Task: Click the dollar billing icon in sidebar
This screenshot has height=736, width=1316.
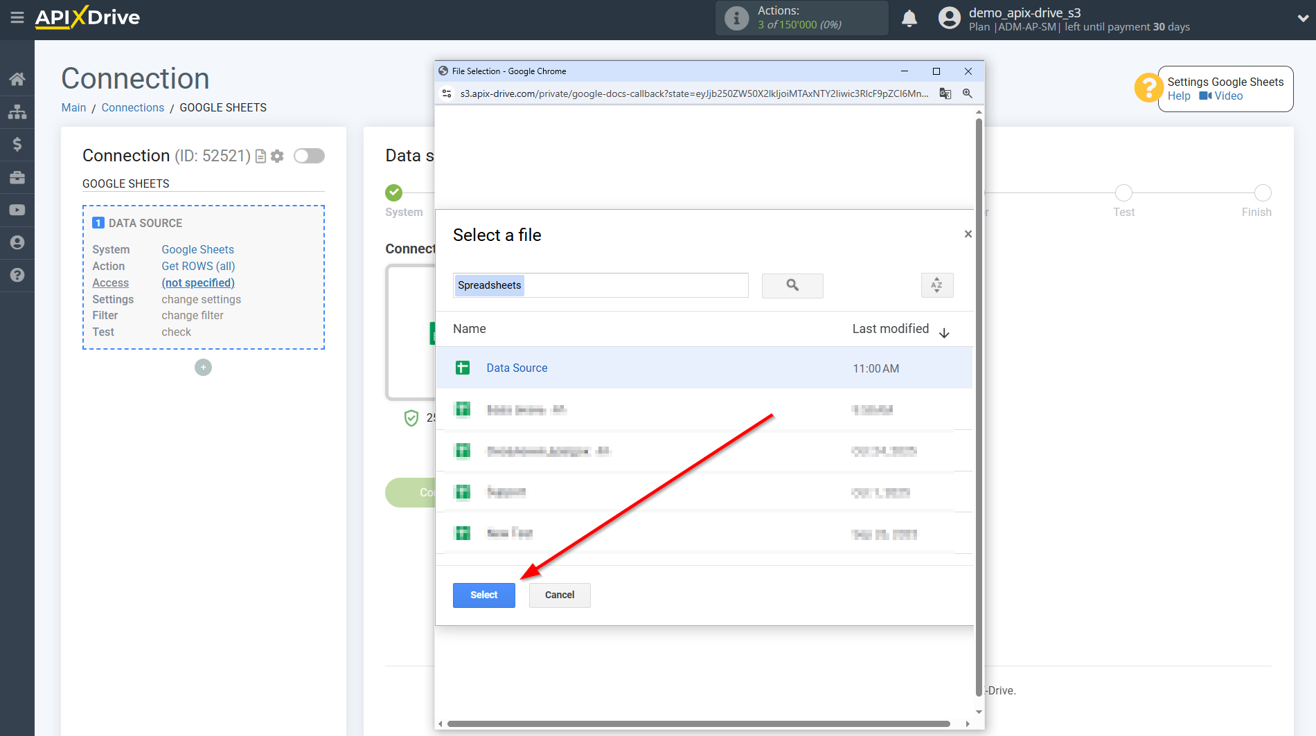Action: coord(17,144)
